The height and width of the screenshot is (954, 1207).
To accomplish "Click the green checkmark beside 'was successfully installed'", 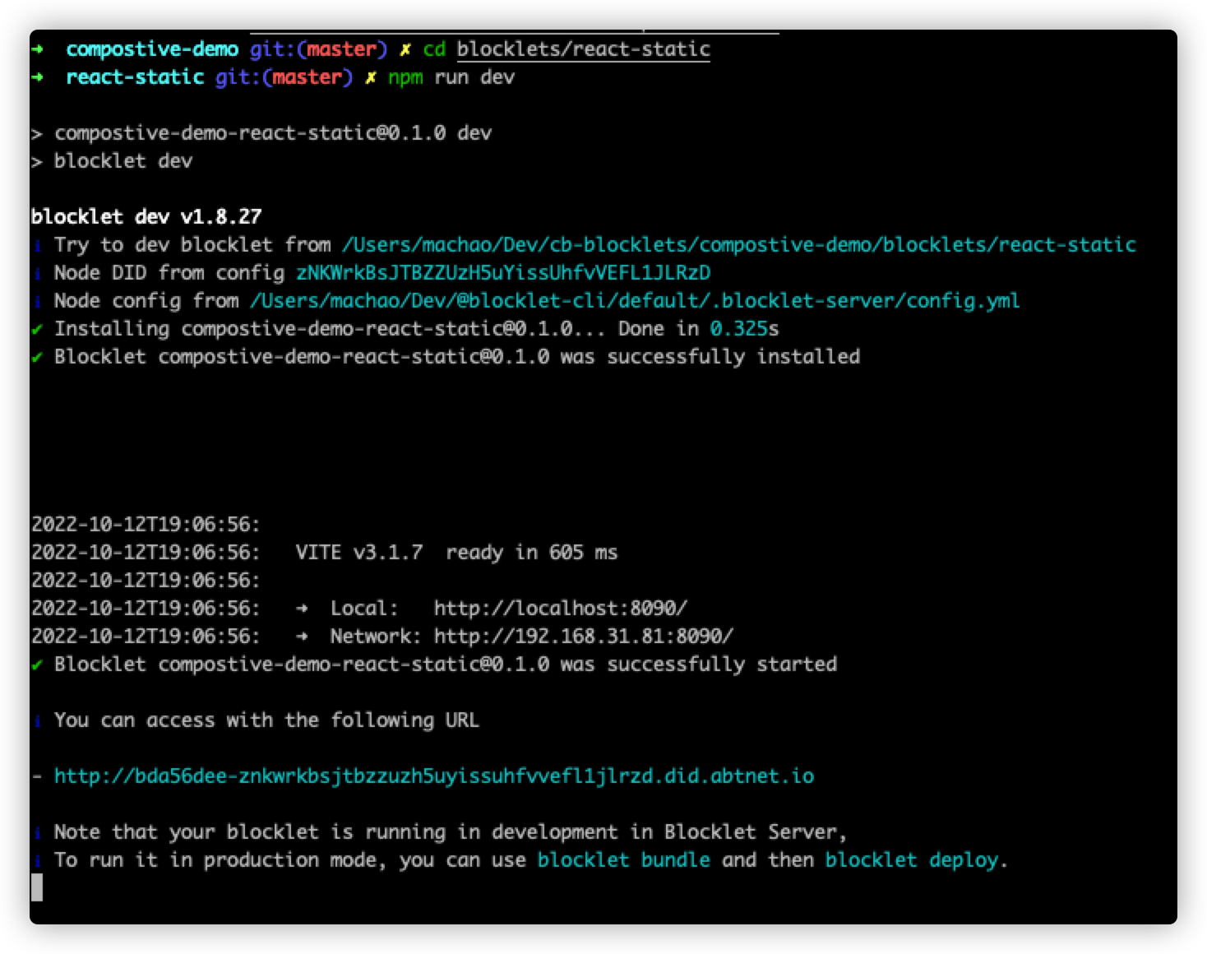I will click(37, 357).
